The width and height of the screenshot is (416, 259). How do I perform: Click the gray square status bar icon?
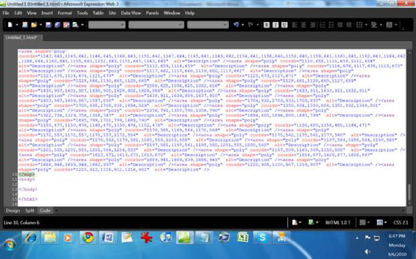pos(362,223)
